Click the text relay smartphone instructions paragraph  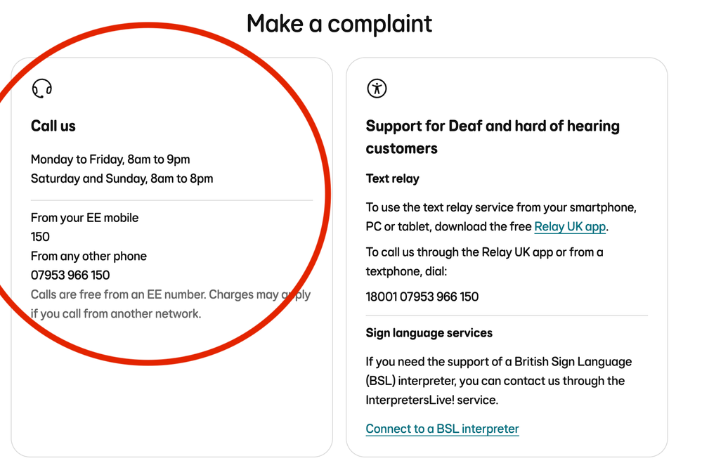point(501,217)
